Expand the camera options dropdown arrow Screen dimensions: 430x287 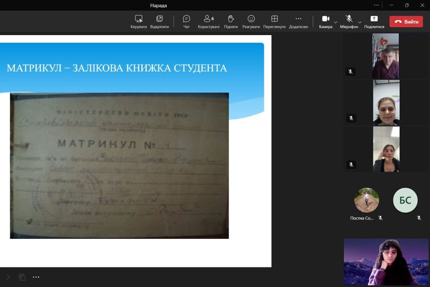(335, 22)
